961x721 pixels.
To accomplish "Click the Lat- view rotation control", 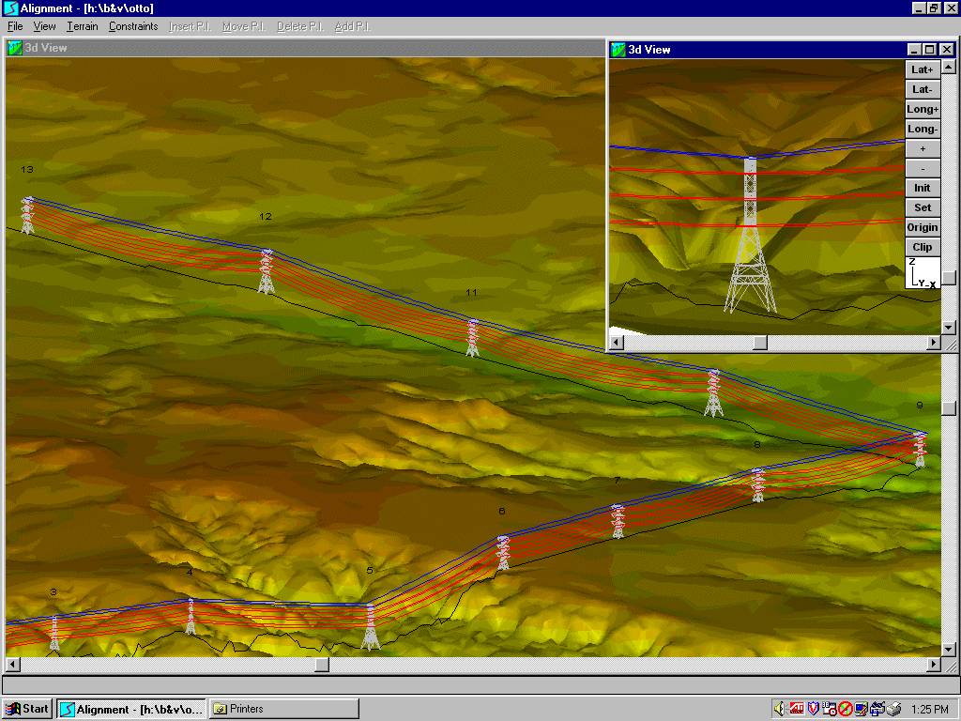I will (x=922, y=88).
